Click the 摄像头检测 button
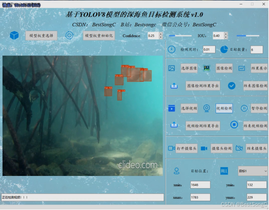 tap(221, 148)
